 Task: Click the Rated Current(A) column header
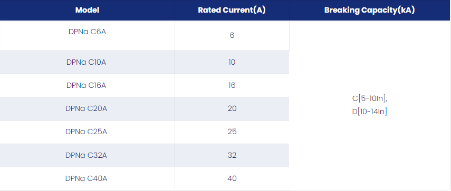[232, 11]
